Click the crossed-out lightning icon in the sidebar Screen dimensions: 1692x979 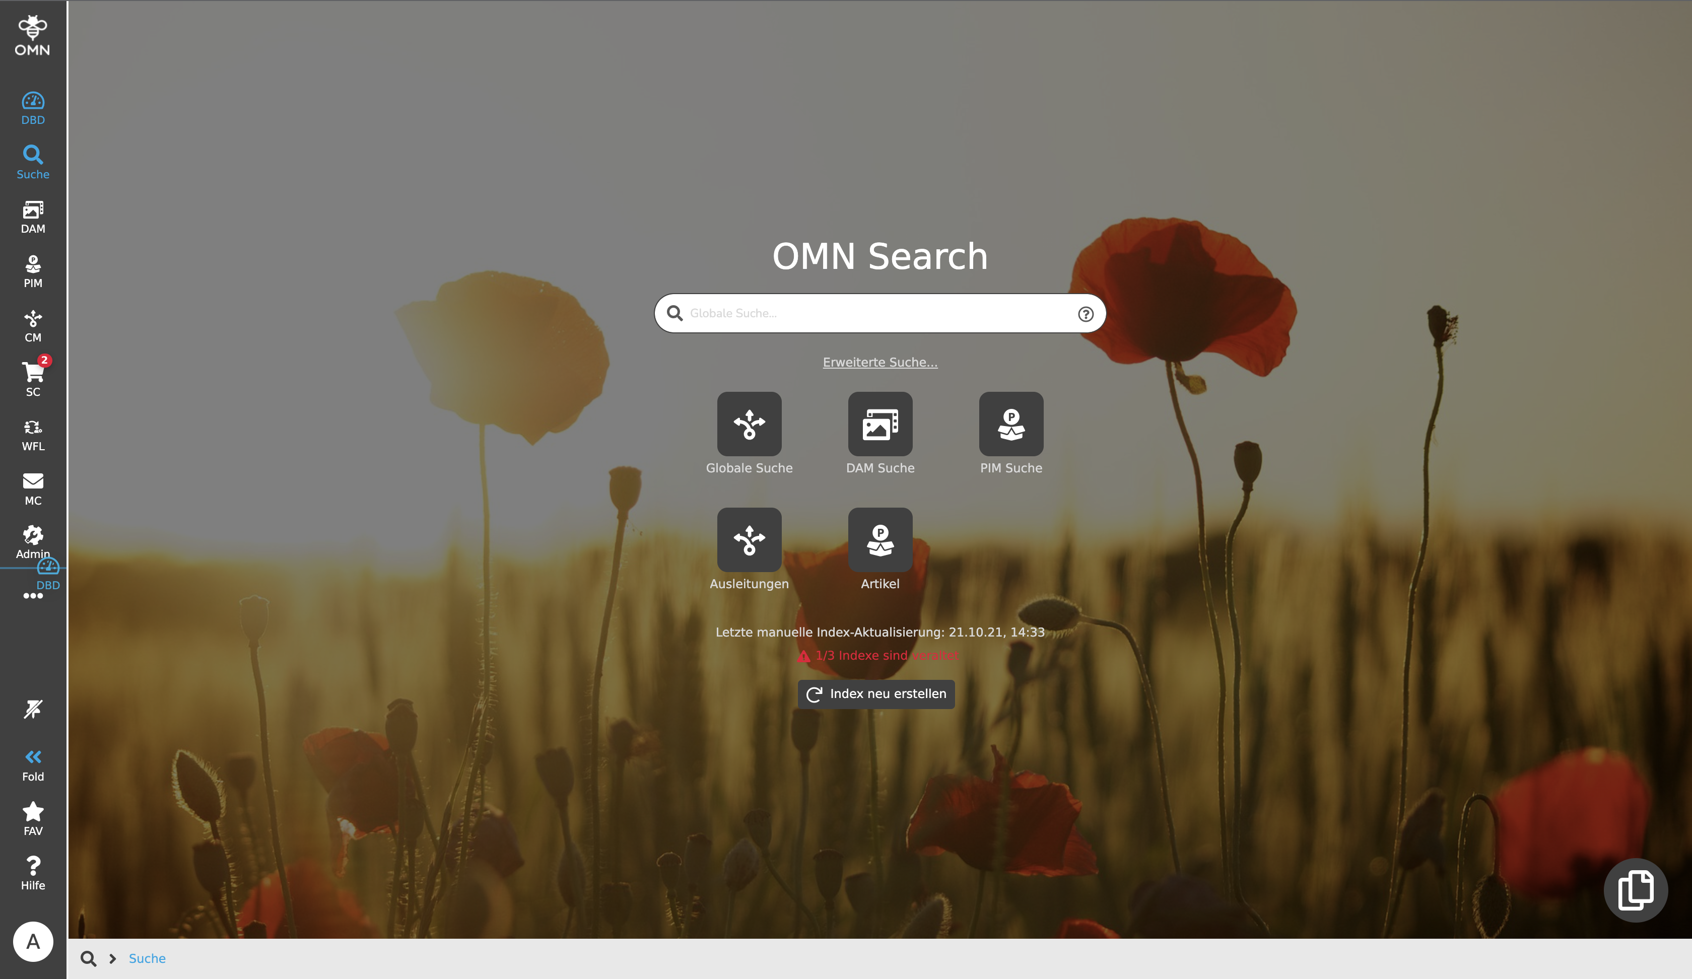pos(32,709)
